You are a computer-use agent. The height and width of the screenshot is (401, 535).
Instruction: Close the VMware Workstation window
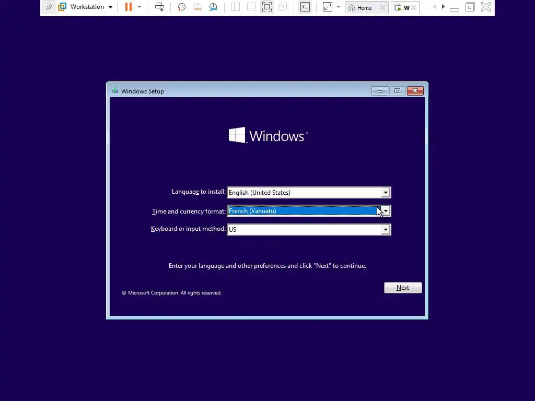(x=486, y=7)
